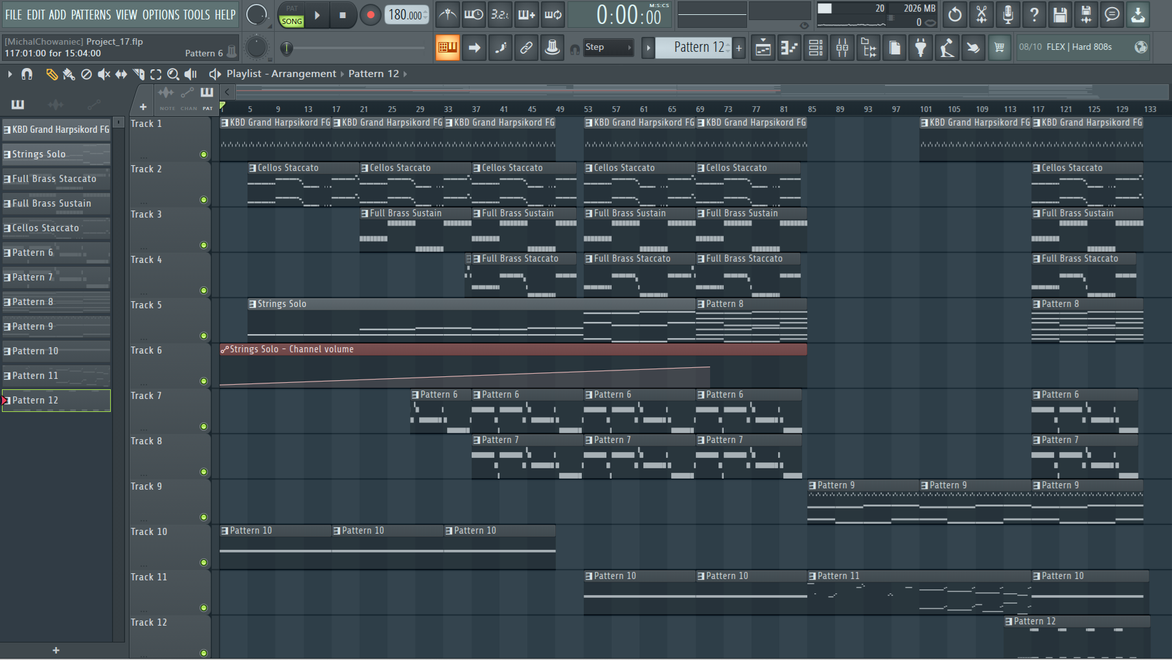The width and height of the screenshot is (1172, 660).
Task: Mute Track 5 using its green light
Action: 203,336
